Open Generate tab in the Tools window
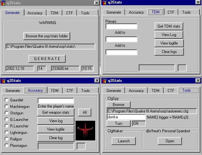202x155 pixels. (x=114, y=91)
